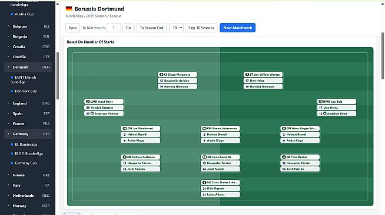Select Jordi Fajardo under CB Henri Lamotte
The image size is (385, 215).
220,169
